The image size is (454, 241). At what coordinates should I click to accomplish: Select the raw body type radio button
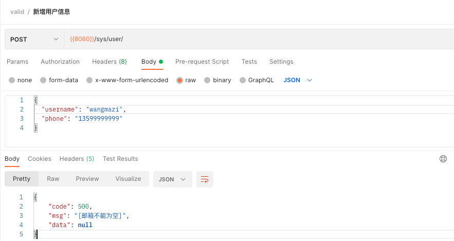click(179, 80)
